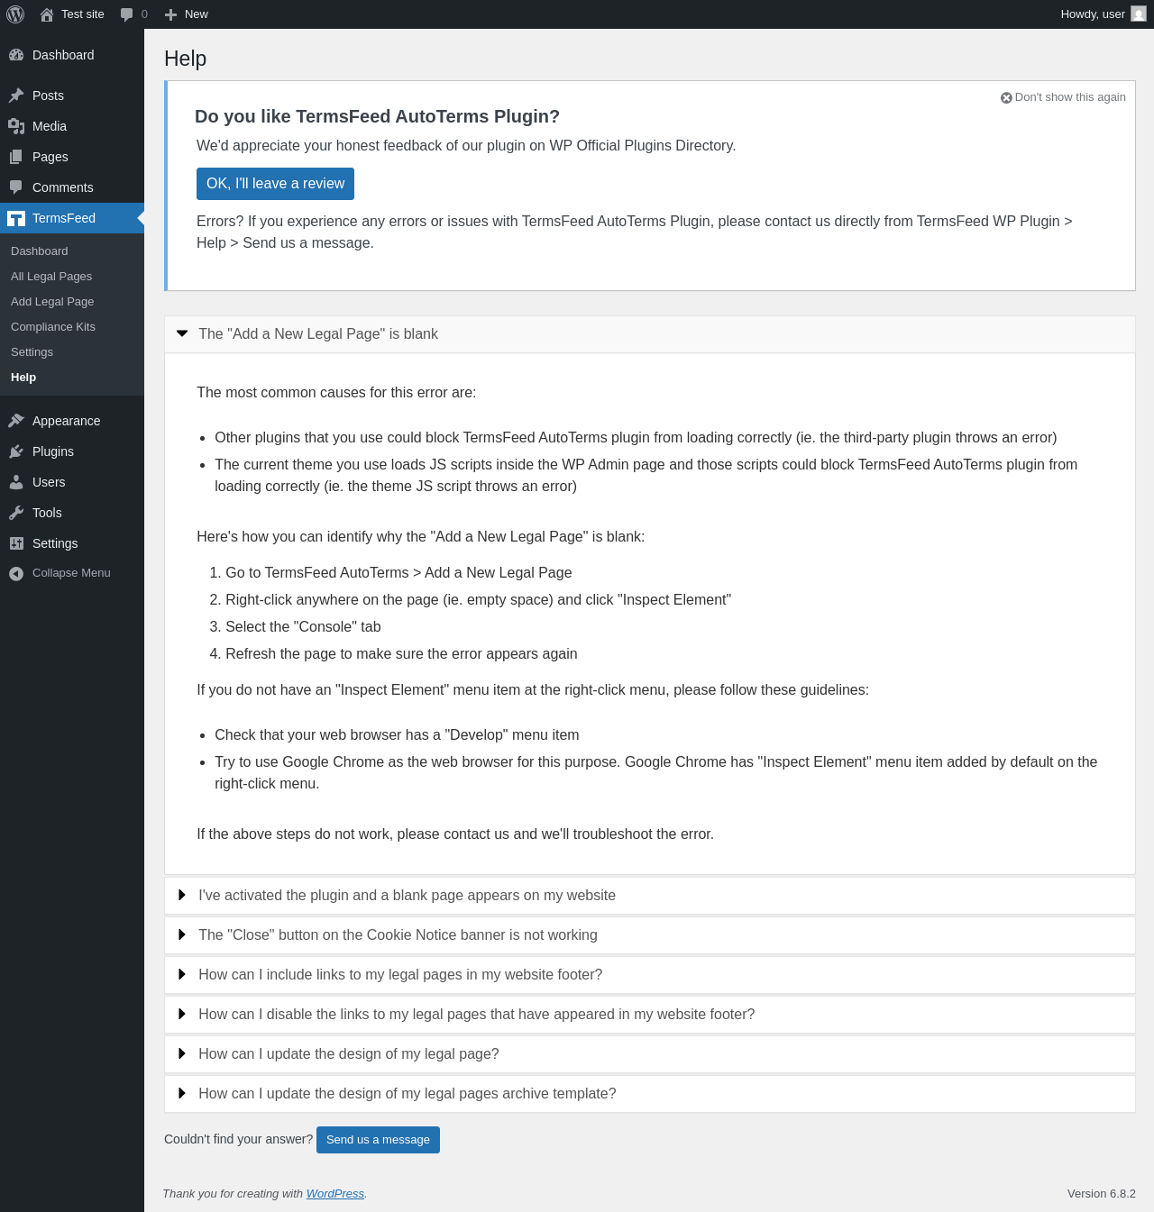Click the plus New icon
Viewport: 1154px width, 1212px height.
click(170, 14)
